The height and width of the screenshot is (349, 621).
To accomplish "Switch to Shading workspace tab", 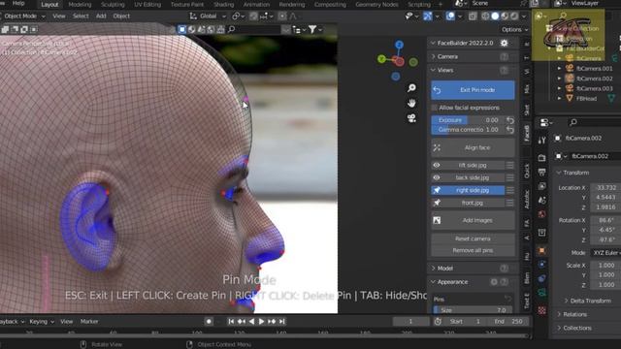I will coord(224,4).
